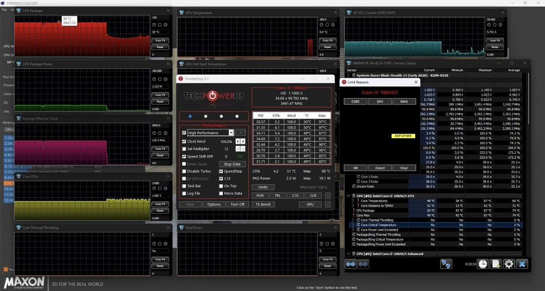
Task: Click clock icon beside Uncore Ratio row
Action: point(354,187)
